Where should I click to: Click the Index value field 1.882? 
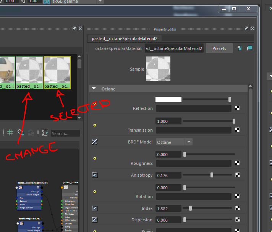point(168,208)
